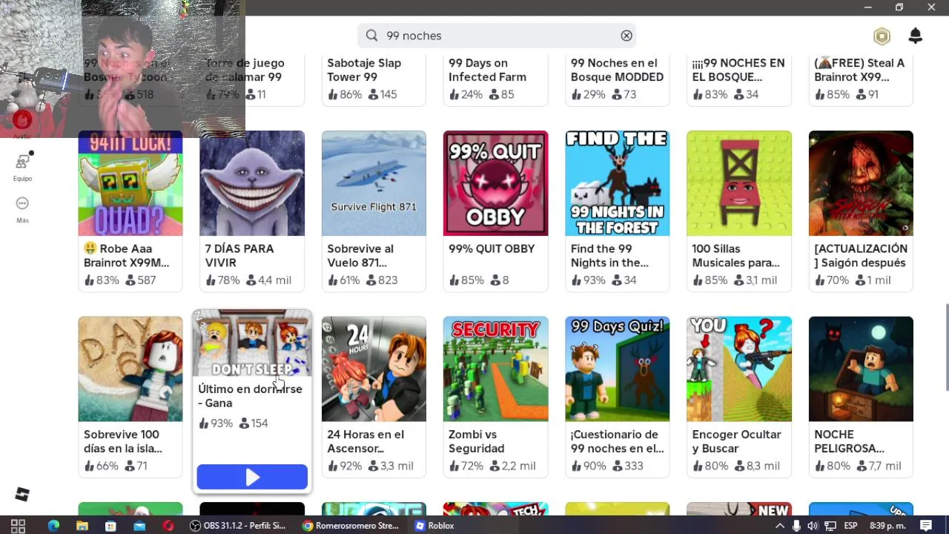Open the Más sidebar menu
Image resolution: width=949 pixels, height=534 pixels.
tap(22, 209)
